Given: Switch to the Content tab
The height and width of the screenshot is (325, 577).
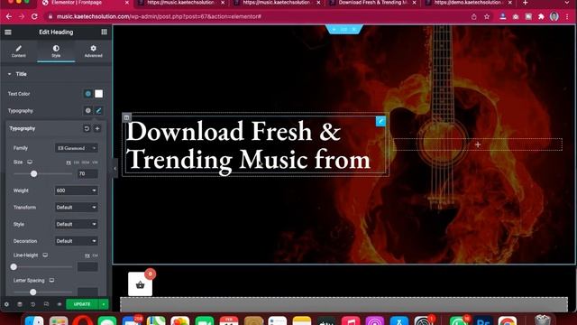Looking at the screenshot, I should click(18, 51).
